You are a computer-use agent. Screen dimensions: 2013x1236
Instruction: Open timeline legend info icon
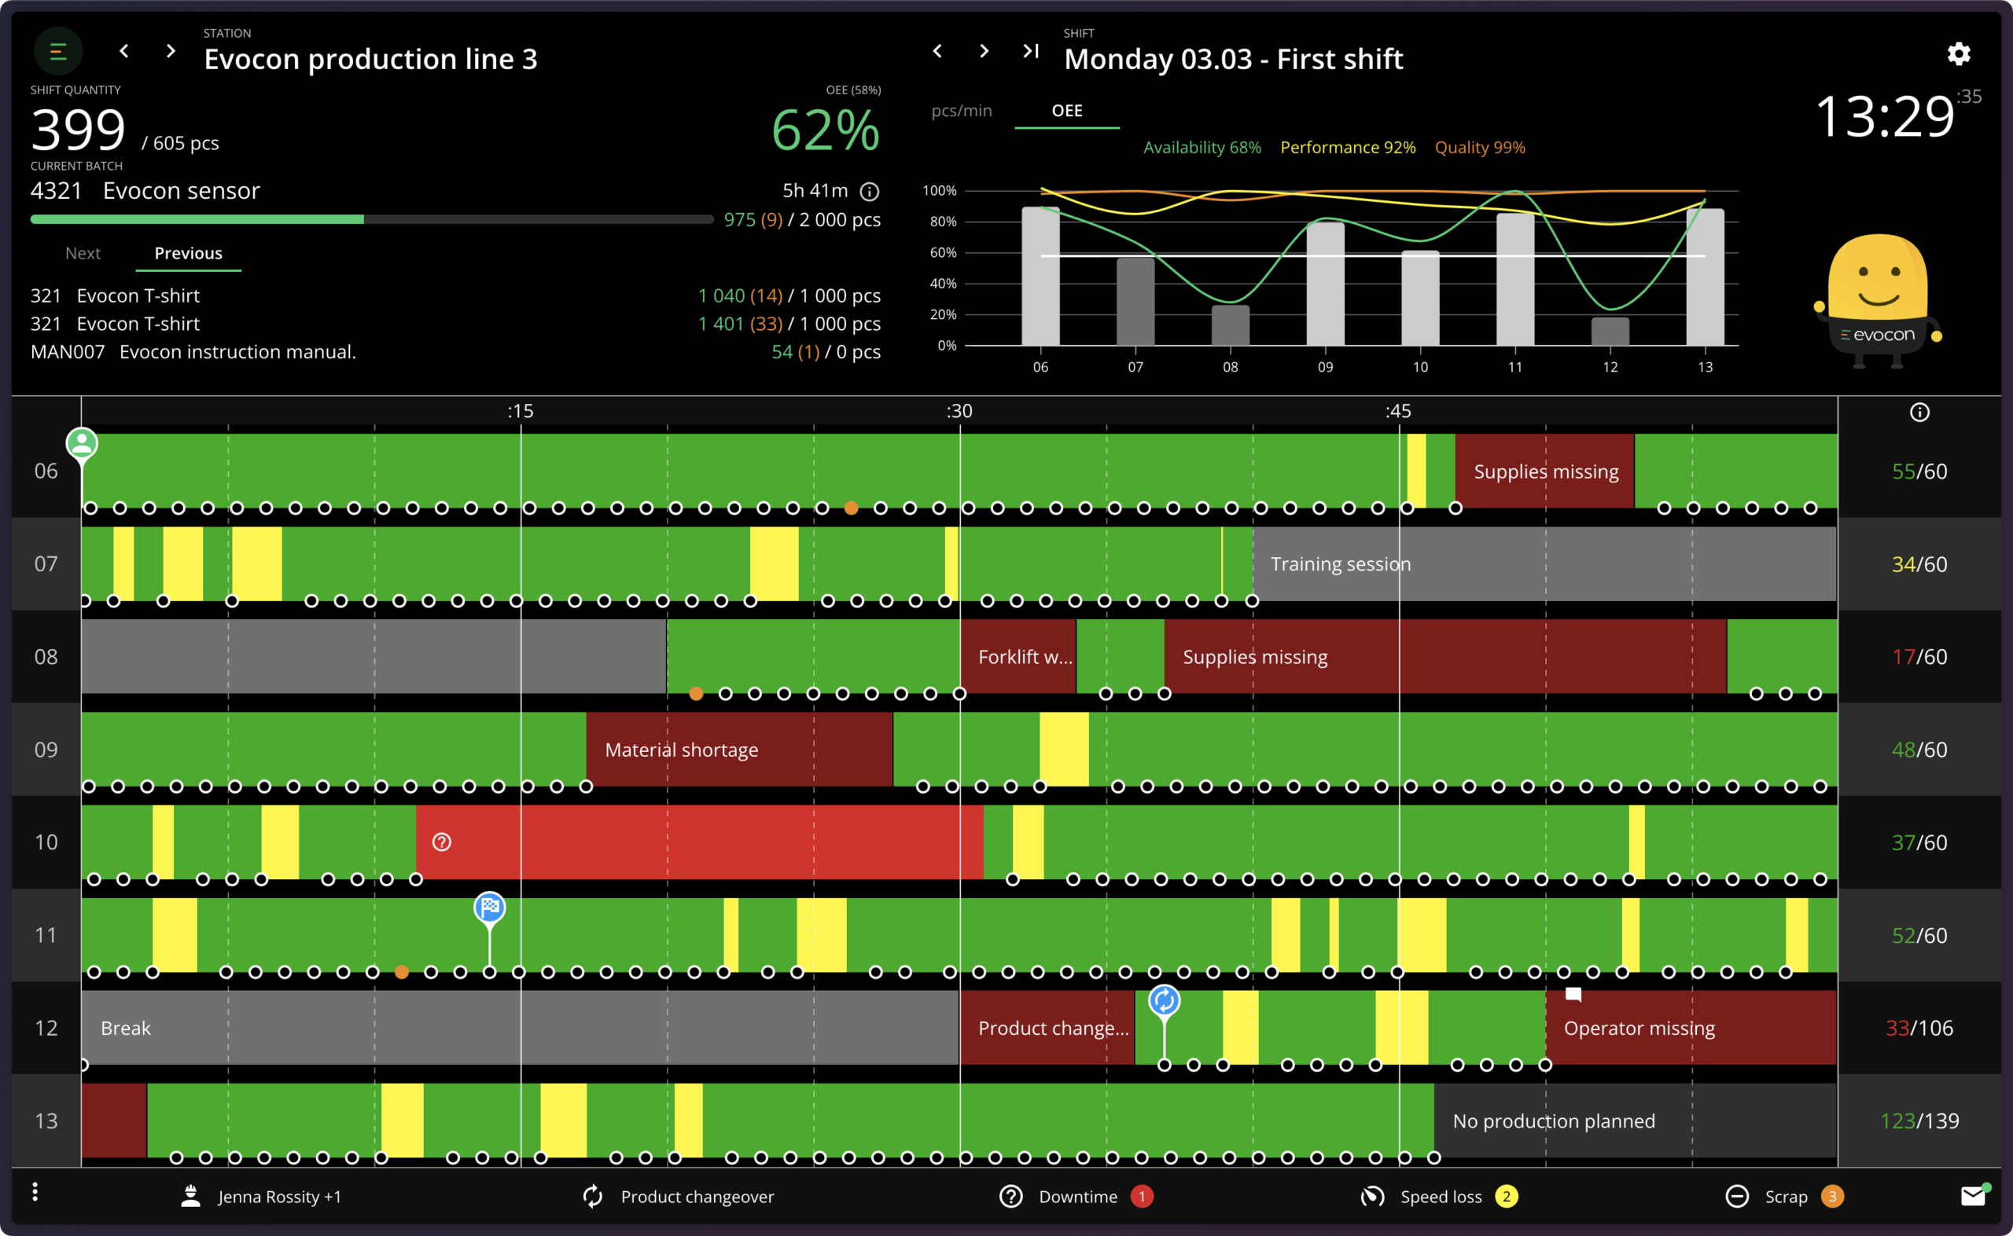(x=1919, y=412)
